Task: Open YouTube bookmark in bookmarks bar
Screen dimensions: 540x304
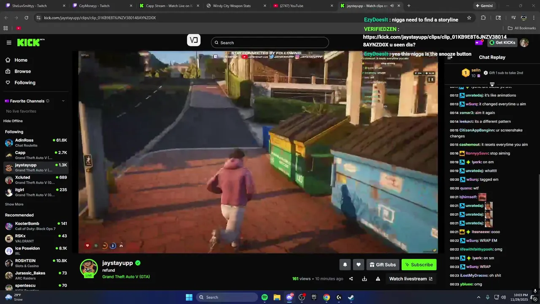Action: pyautogui.click(x=19, y=28)
